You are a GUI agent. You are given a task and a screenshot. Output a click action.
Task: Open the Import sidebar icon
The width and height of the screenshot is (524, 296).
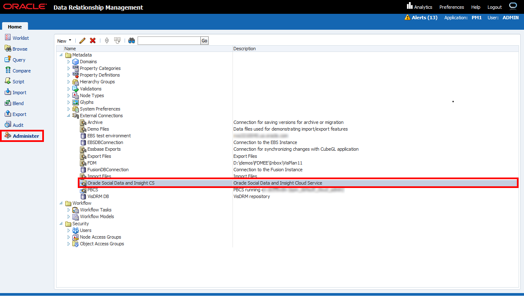(x=8, y=92)
